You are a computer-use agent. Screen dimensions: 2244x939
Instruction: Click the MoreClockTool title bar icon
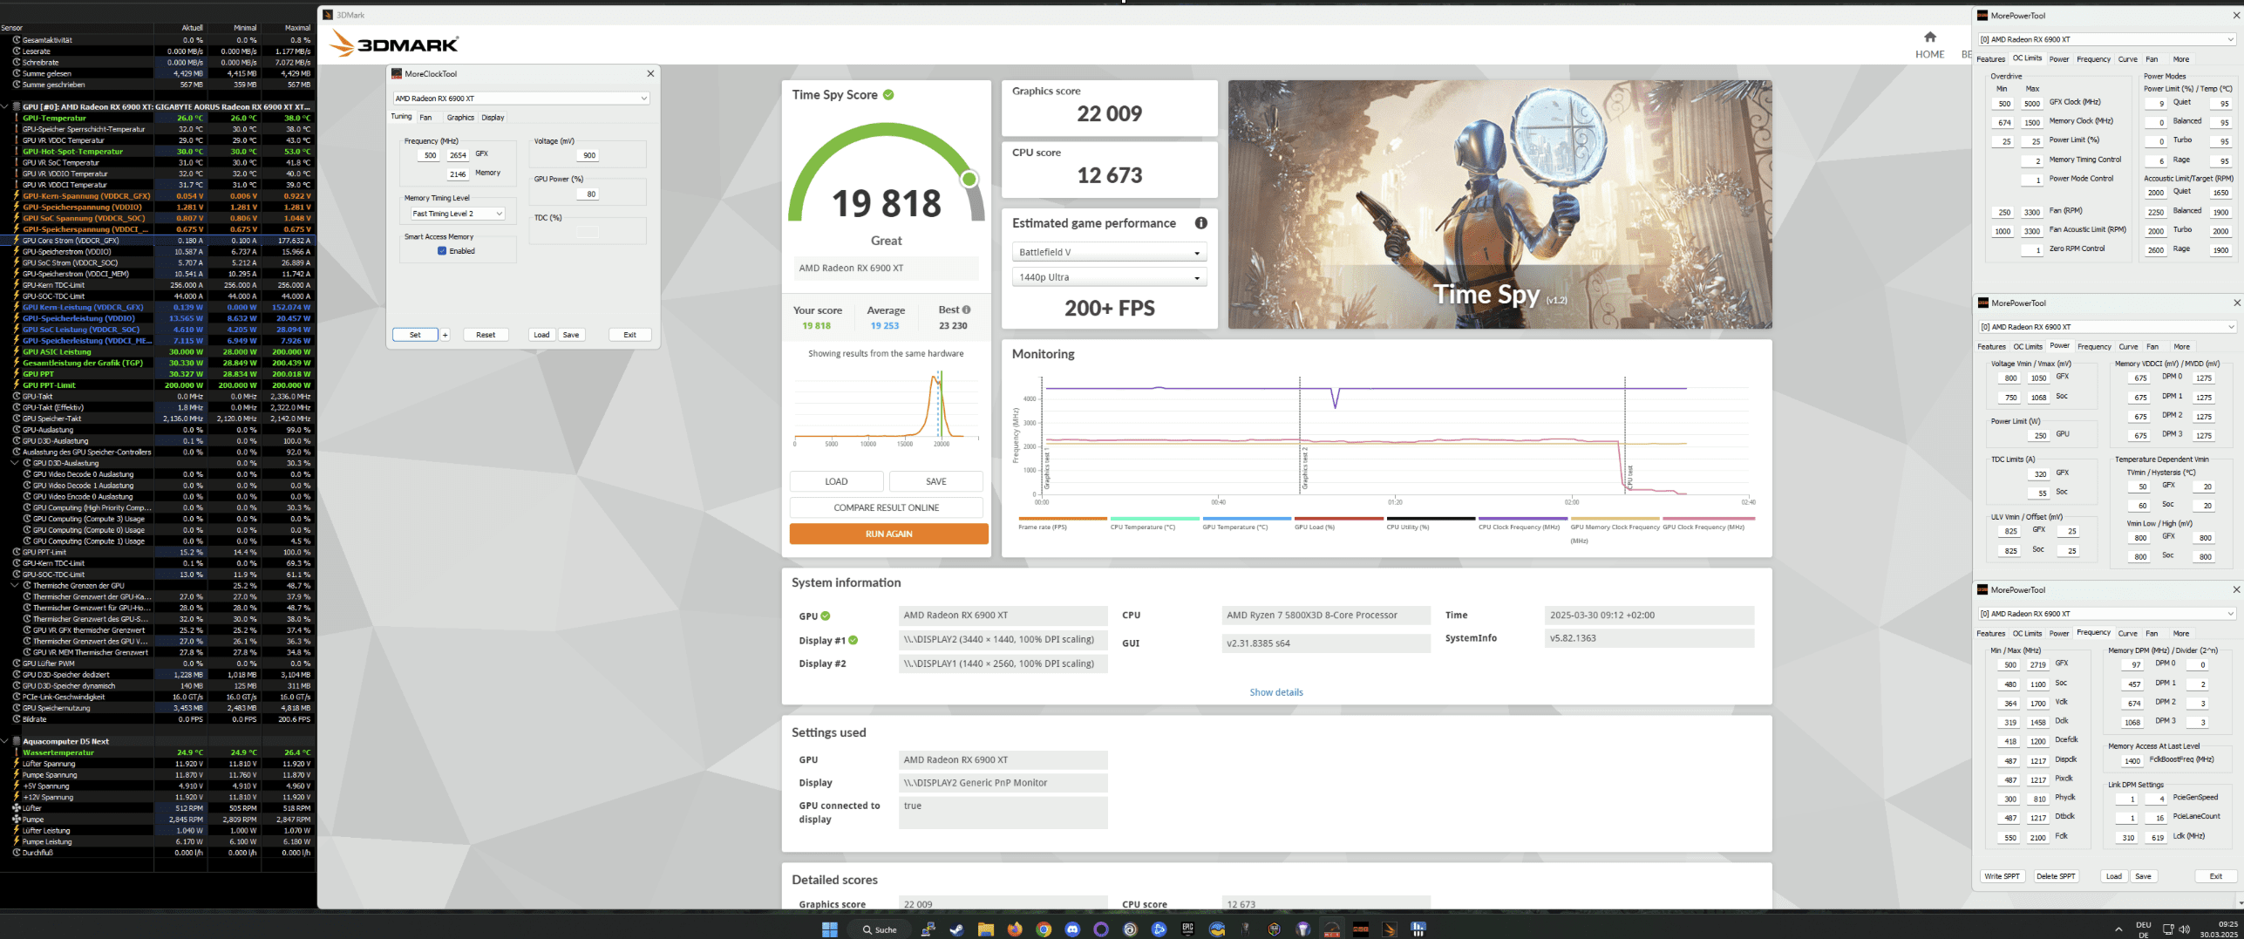coord(397,74)
